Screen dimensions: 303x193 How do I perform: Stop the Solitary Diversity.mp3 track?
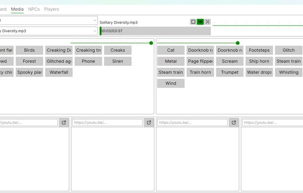pos(193,22)
